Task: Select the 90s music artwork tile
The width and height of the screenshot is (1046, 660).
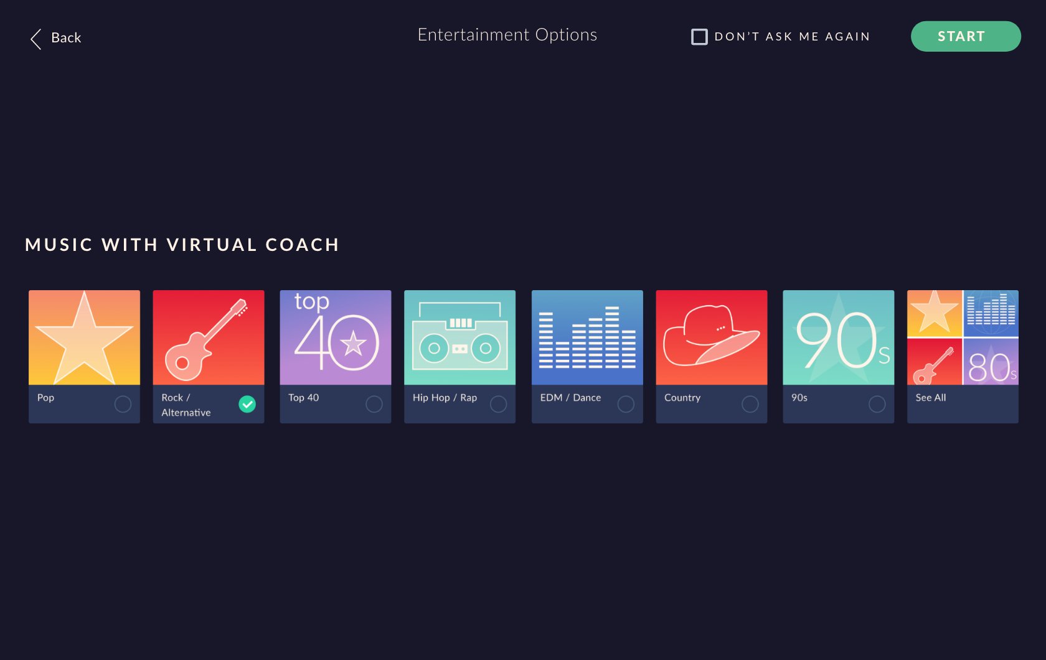Action: pos(838,337)
